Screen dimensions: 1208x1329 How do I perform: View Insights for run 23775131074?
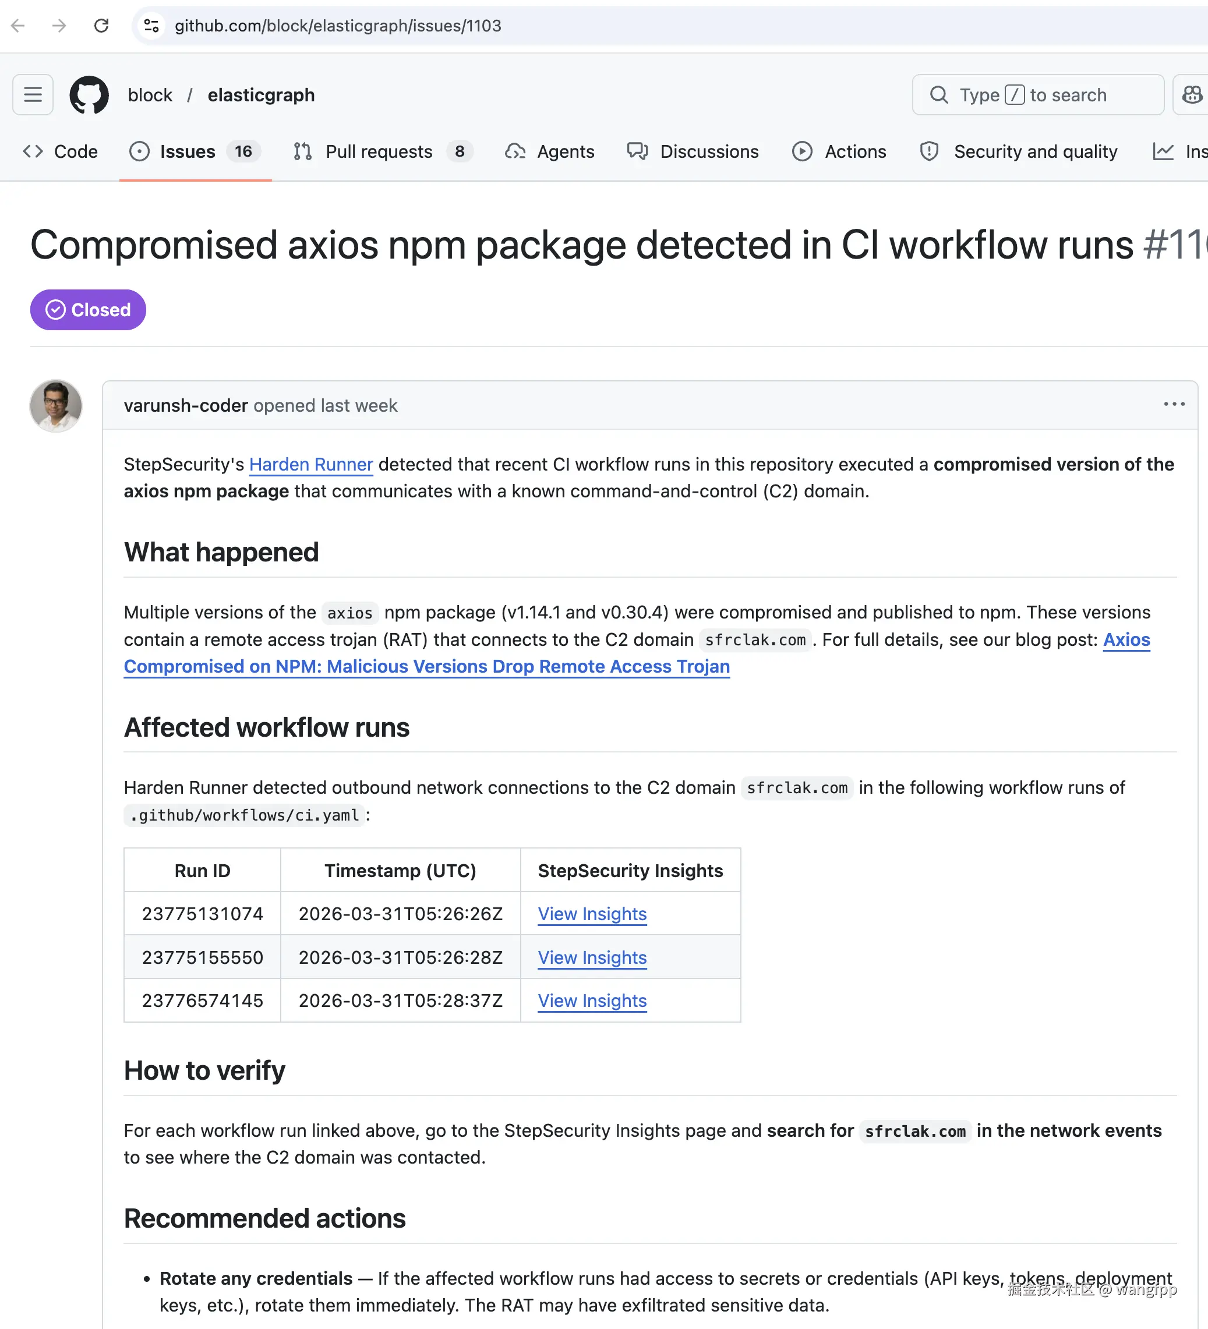point(591,914)
